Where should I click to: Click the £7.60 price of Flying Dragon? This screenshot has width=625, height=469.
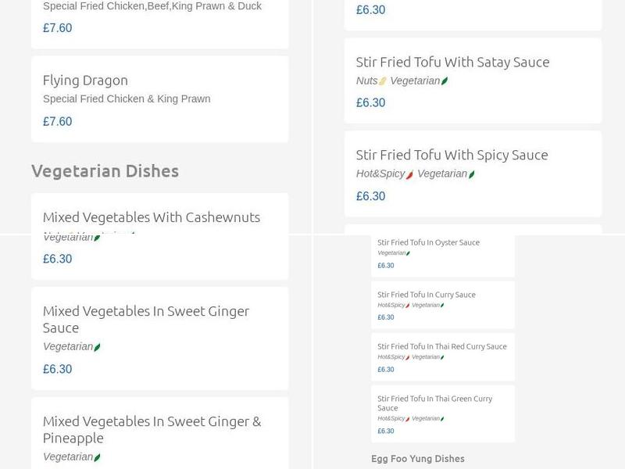coord(56,121)
